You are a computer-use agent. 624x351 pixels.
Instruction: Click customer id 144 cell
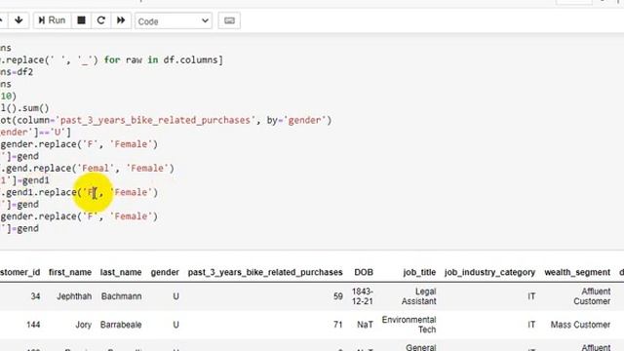pyautogui.click(x=33, y=325)
